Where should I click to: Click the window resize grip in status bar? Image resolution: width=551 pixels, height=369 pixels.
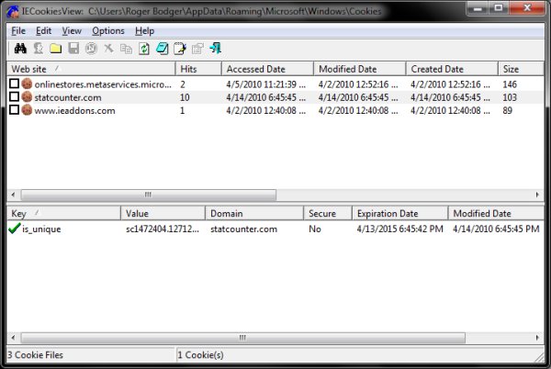coord(539,357)
